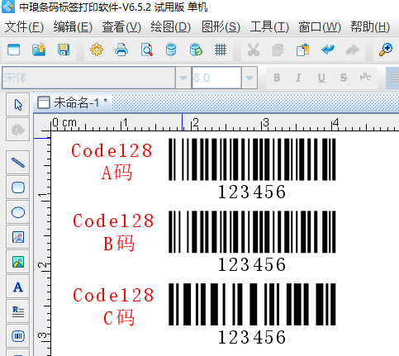The image size is (399, 356).
Task: Click the application logo in title bar
Action: pos(8,7)
